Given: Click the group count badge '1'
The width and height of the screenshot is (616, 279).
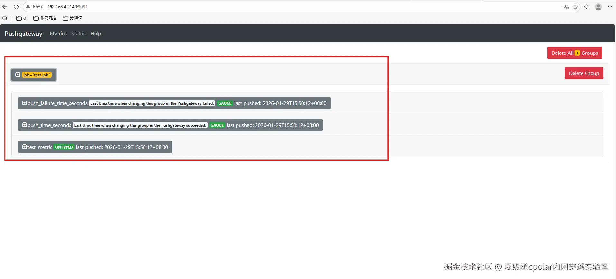Looking at the screenshot, I should pos(577,53).
